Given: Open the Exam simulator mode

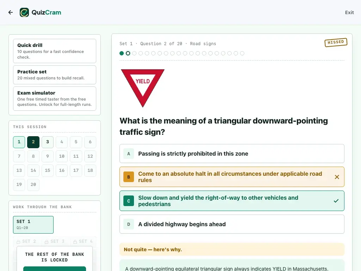Looking at the screenshot, I should click(x=55, y=99).
